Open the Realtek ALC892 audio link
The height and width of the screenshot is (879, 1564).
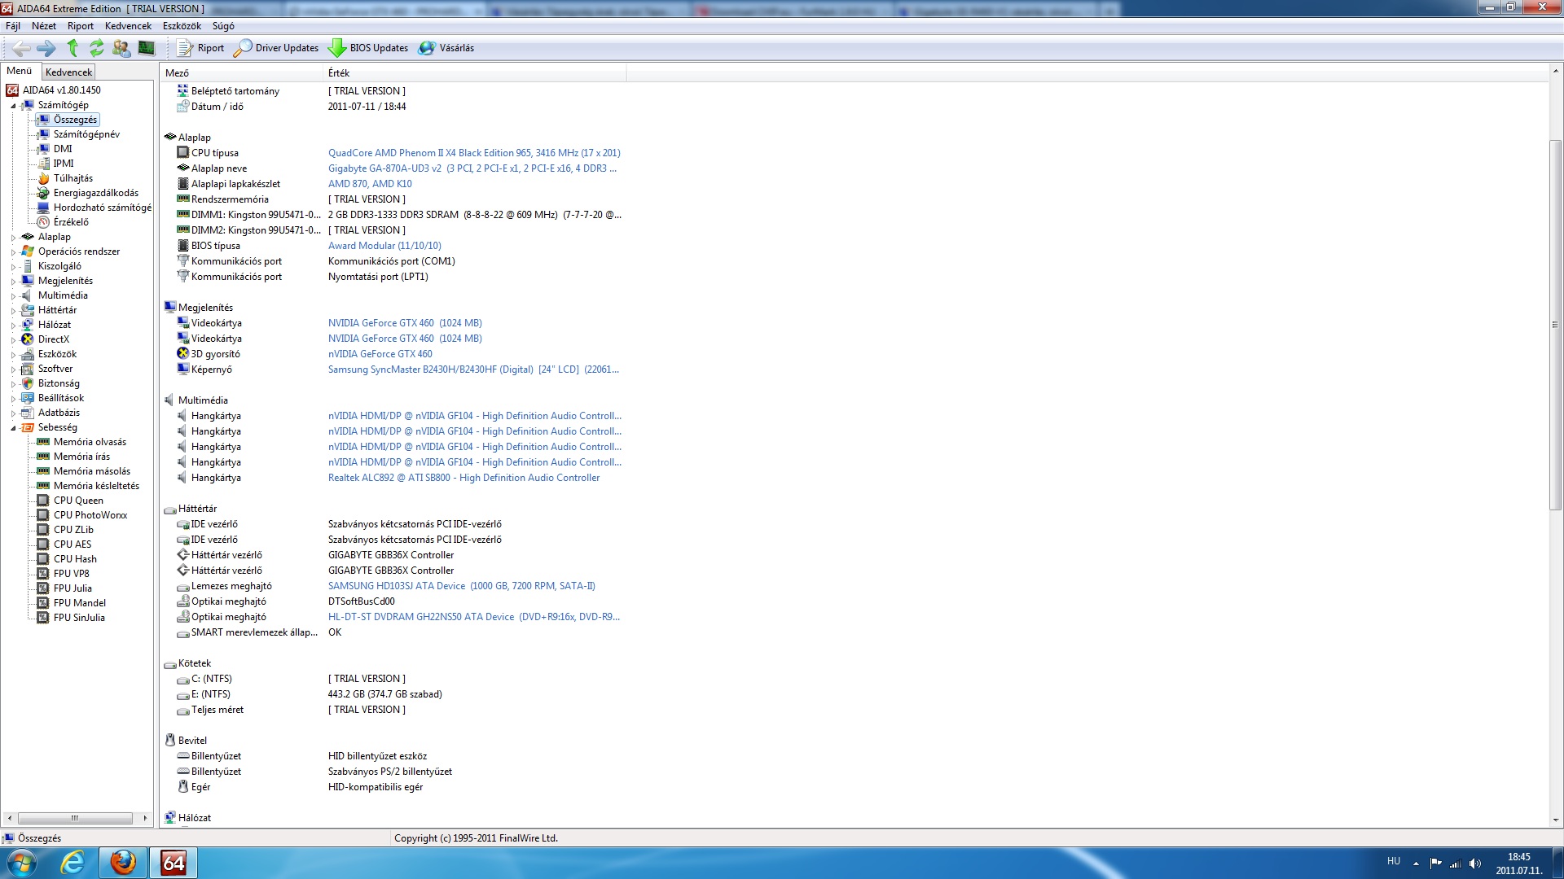coord(463,478)
